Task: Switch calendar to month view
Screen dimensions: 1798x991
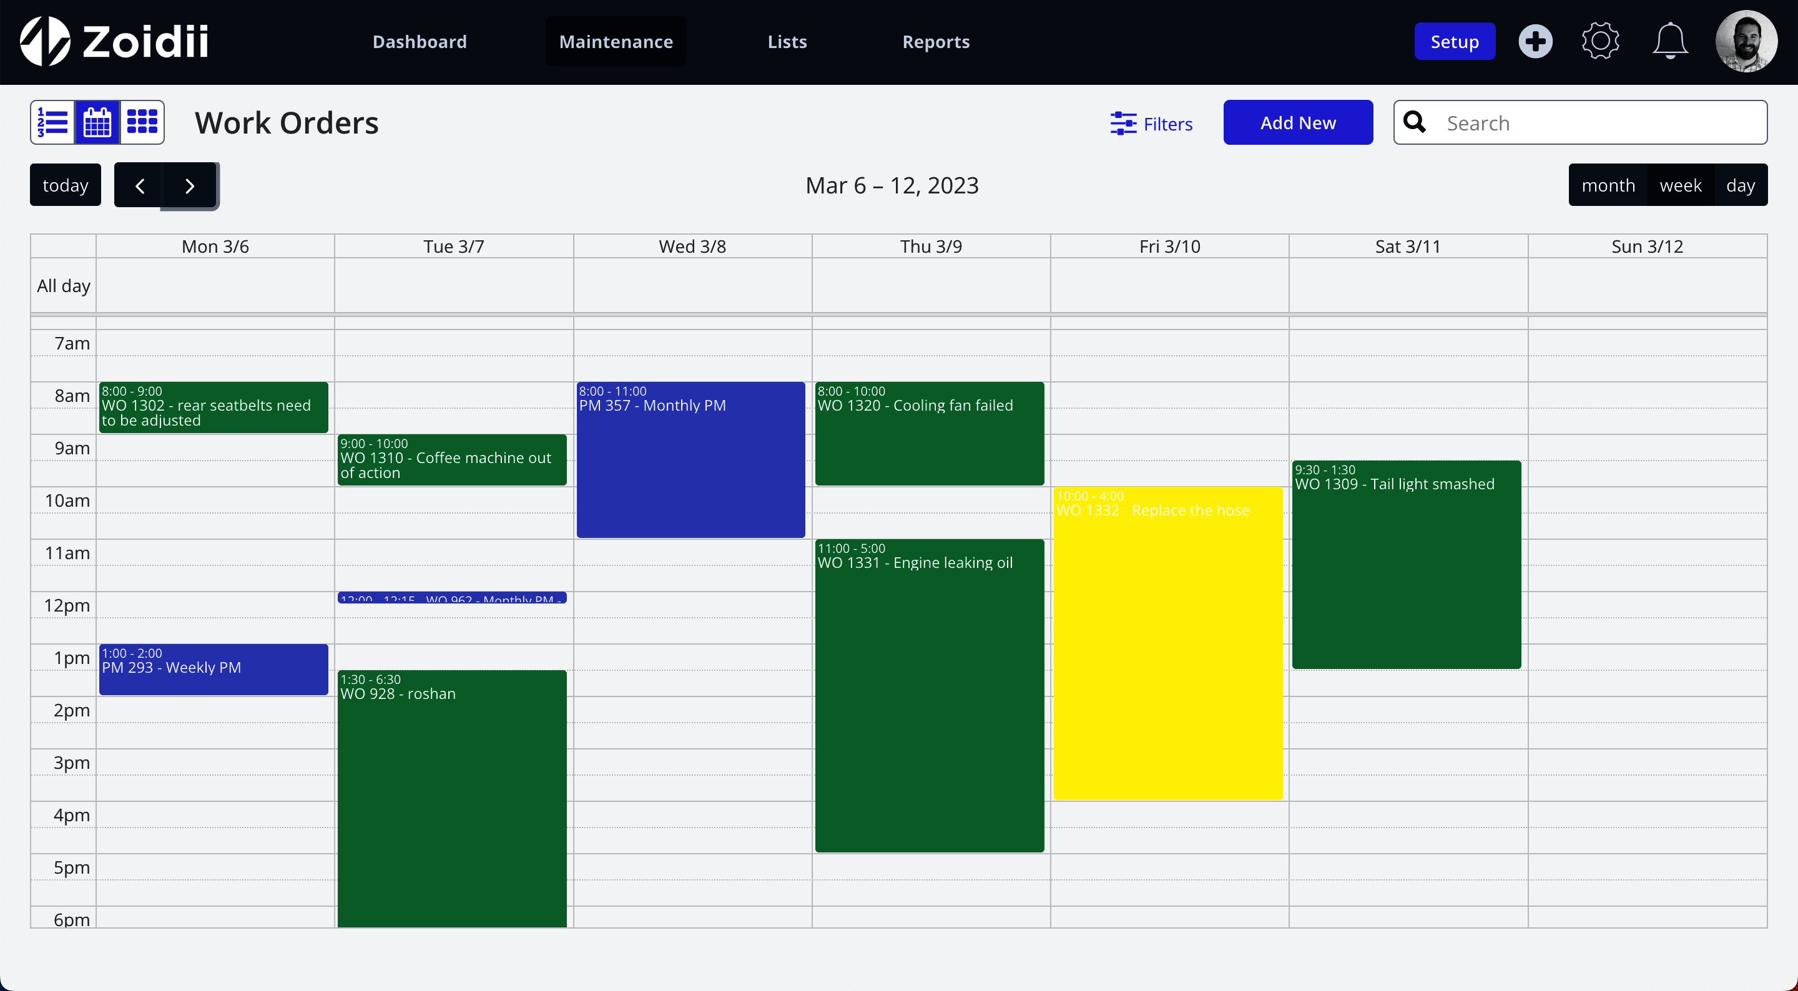Action: pos(1608,185)
